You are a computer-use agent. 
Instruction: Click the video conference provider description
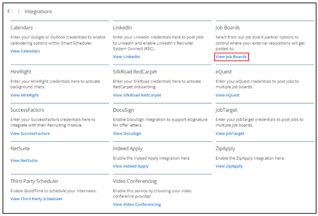pyautogui.click(x=152, y=194)
